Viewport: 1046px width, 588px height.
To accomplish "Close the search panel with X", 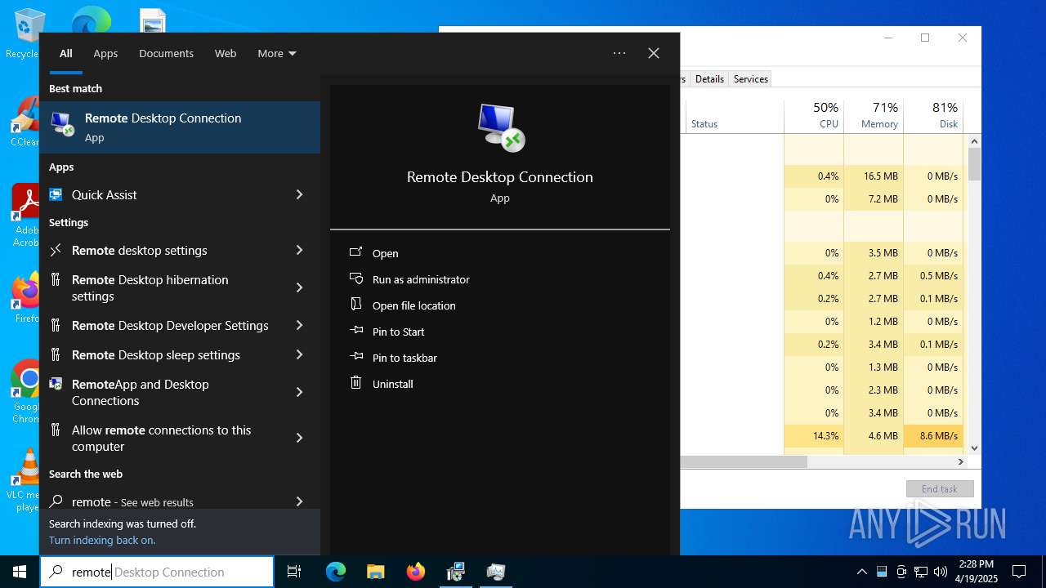I will coord(654,53).
